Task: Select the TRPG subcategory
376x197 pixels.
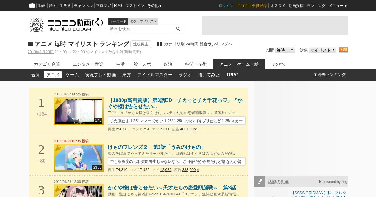Action: [232, 75]
